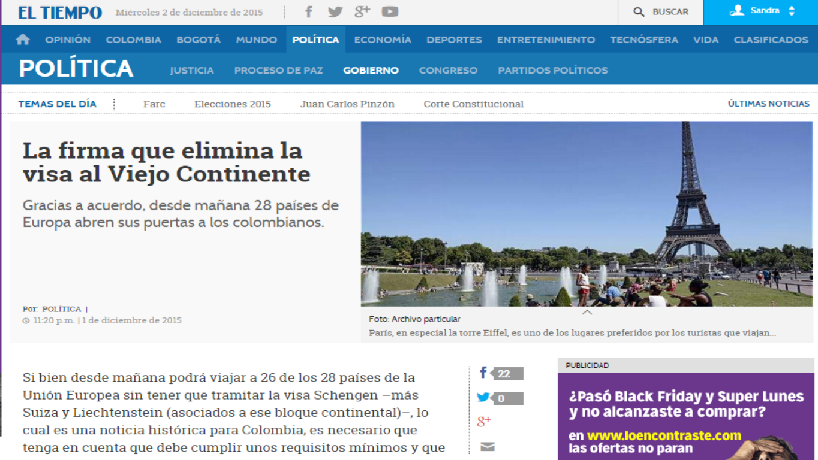The image size is (818, 460).
Task: Go to GOBIERNO subsection
Action: click(371, 70)
